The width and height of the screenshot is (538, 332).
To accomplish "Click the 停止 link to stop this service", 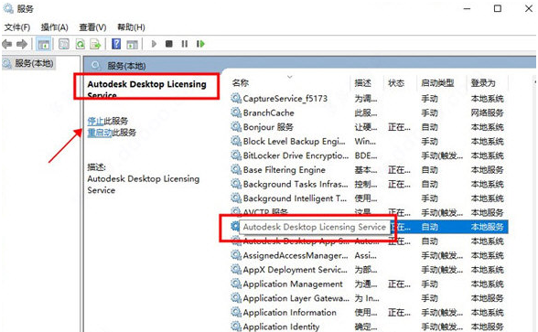I will click(95, 121).
